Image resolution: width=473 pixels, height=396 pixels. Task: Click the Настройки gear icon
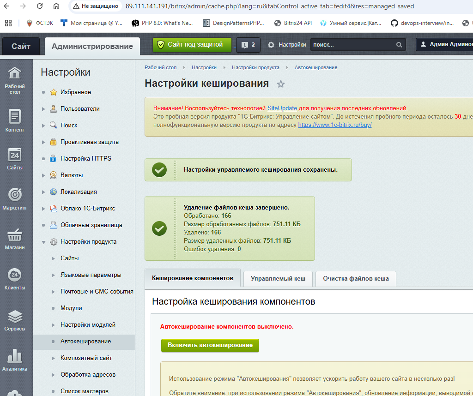click(271, 45)
